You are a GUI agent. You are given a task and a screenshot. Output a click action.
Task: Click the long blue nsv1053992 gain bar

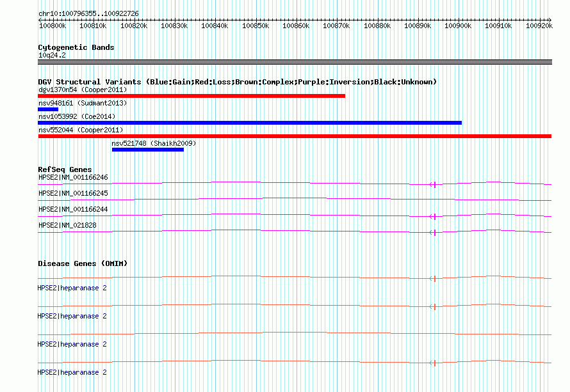tap(250, 123)
